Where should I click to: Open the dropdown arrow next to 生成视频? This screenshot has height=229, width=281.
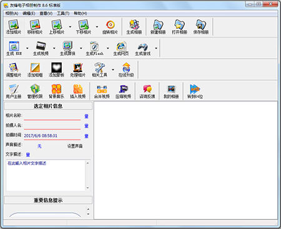coord(54,48)
